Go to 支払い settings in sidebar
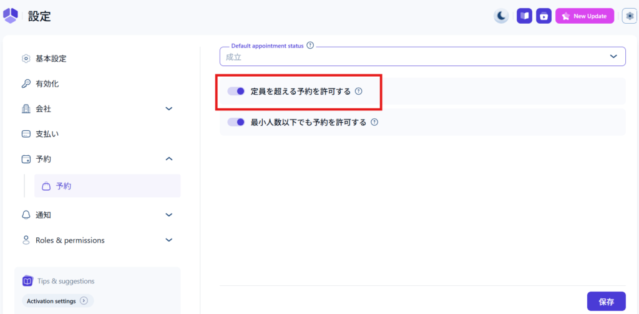This screenshot has width=639, height=314. [47, 133]
